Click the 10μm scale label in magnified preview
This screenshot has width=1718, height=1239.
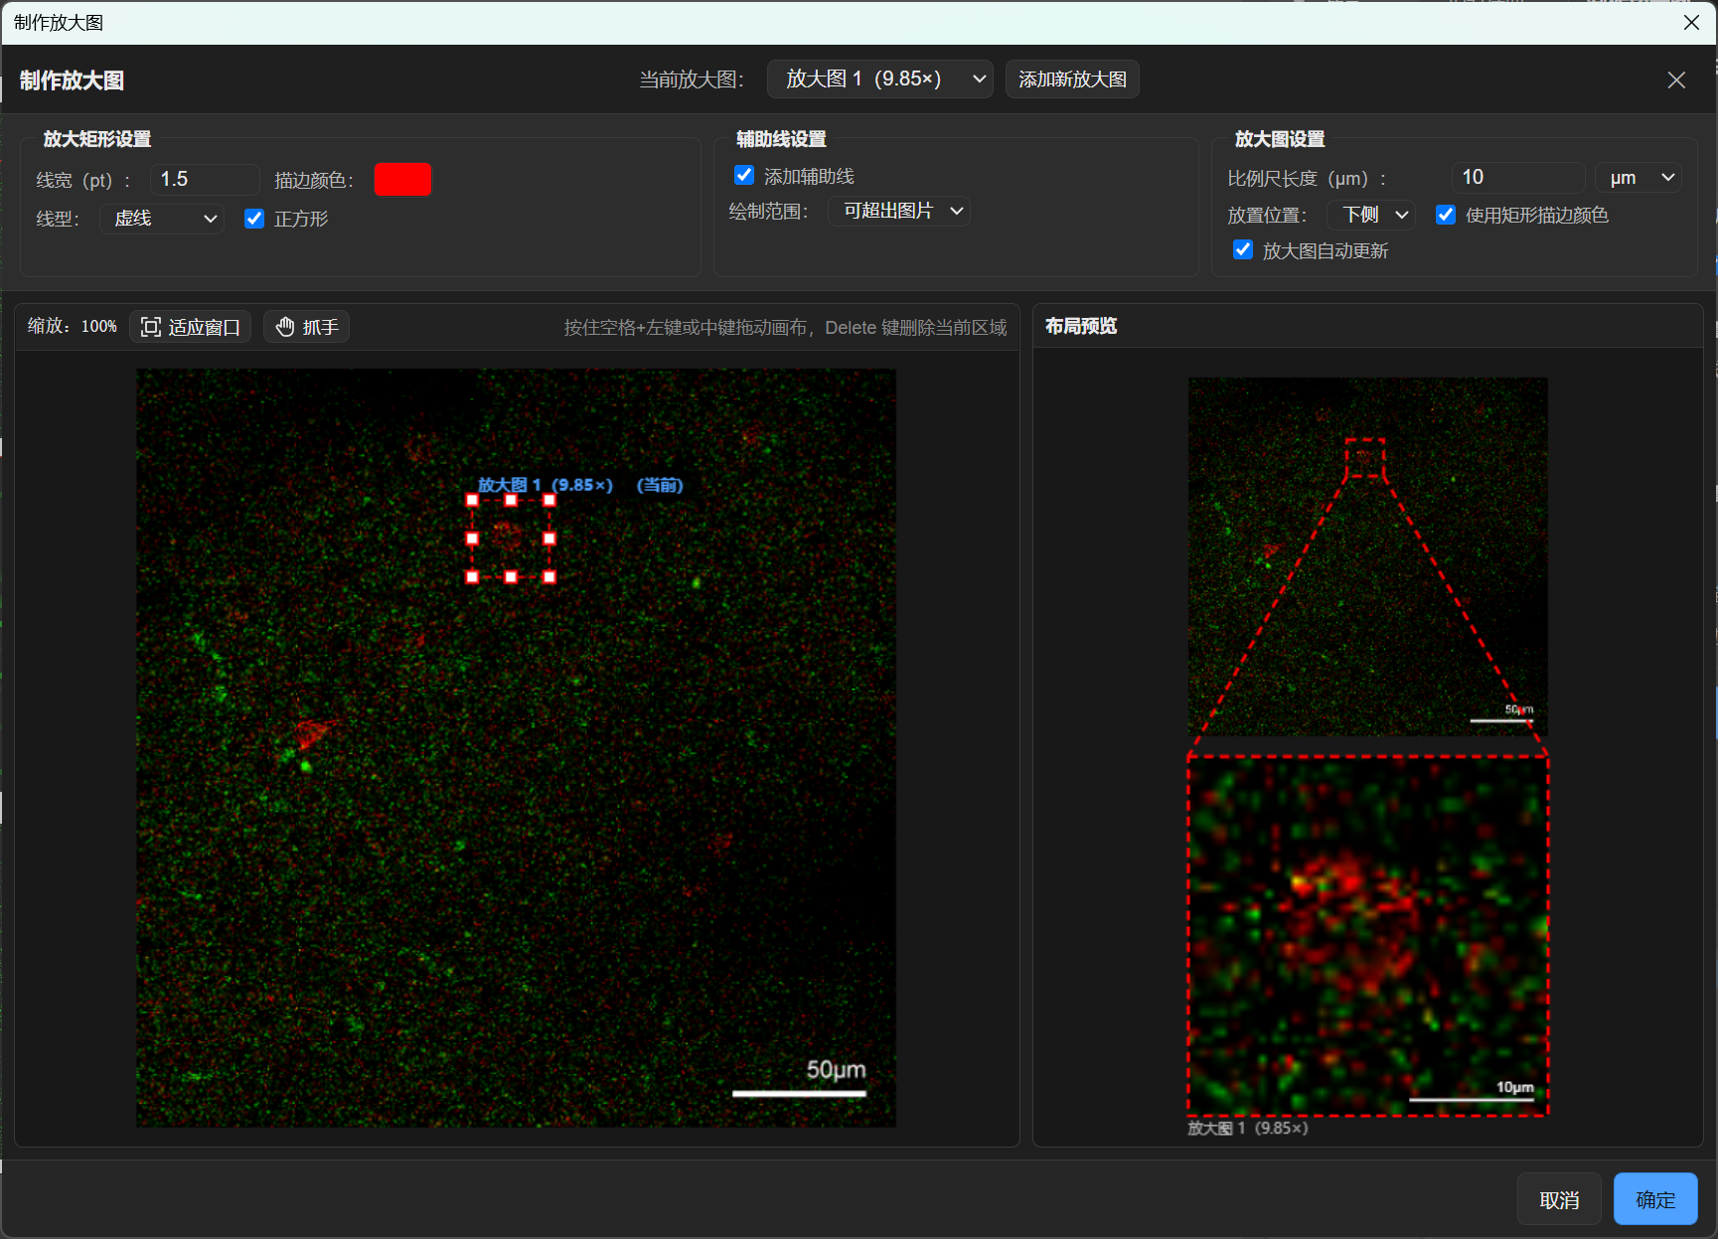click(1515, 1087)
